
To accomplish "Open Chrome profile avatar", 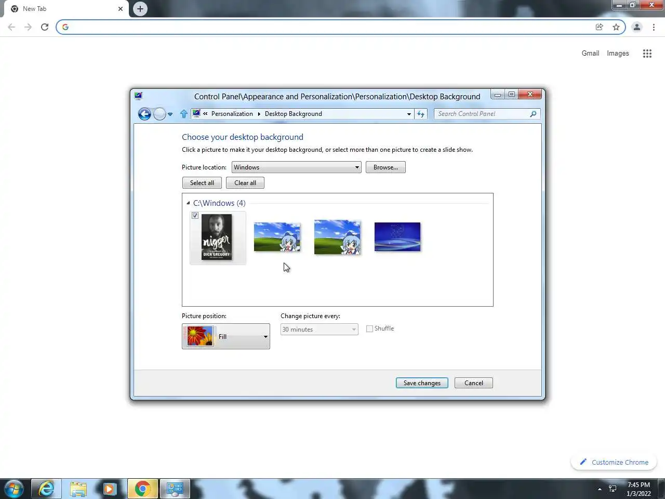I will (636, 27).
